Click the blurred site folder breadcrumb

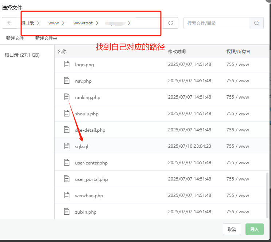[x=115, y=23]
